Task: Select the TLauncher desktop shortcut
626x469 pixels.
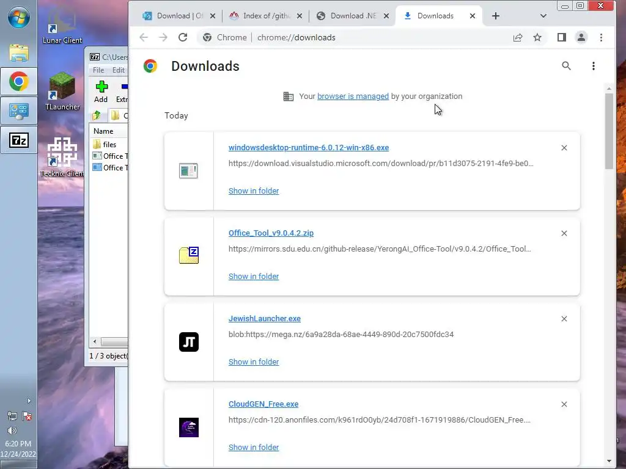Action: click(62, 91)
